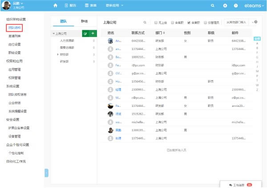Click the plus circle icon in top bar
The width and height of the screenshot is (267, 188).
(x=225, y=5)
